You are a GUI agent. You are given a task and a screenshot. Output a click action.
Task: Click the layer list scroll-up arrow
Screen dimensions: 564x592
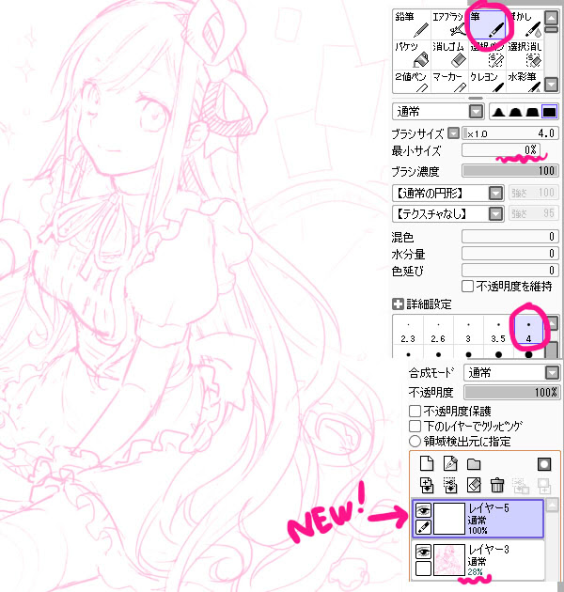point(553,506)
